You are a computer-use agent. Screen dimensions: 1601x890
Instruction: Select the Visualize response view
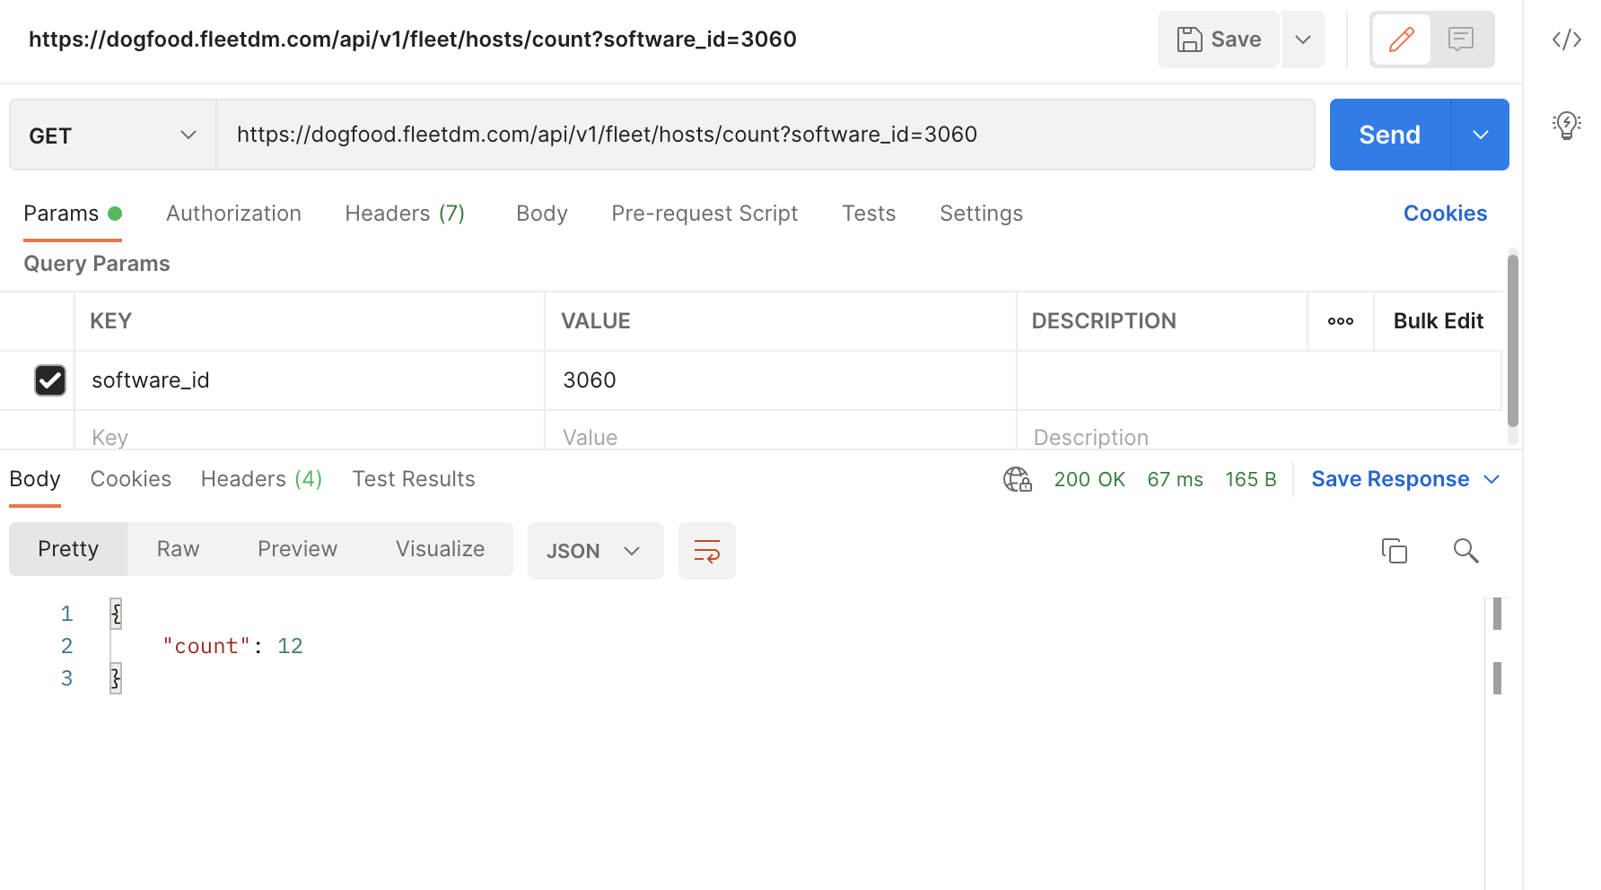point(440,548)
